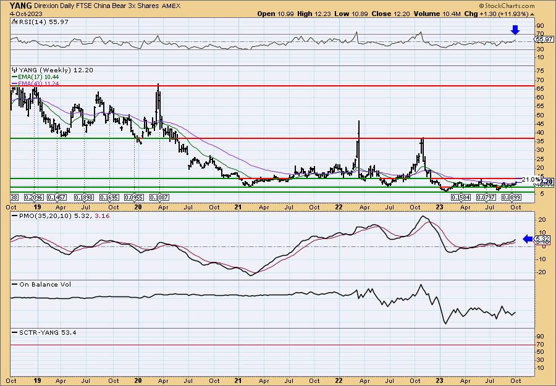Viewport: 556px width, 386px height.
Task: Click the 0.0899 cycle label
Action: pos(511,197)
